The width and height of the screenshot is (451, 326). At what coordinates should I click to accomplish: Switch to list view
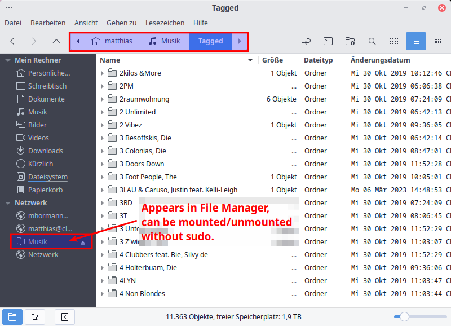point(416,41)
